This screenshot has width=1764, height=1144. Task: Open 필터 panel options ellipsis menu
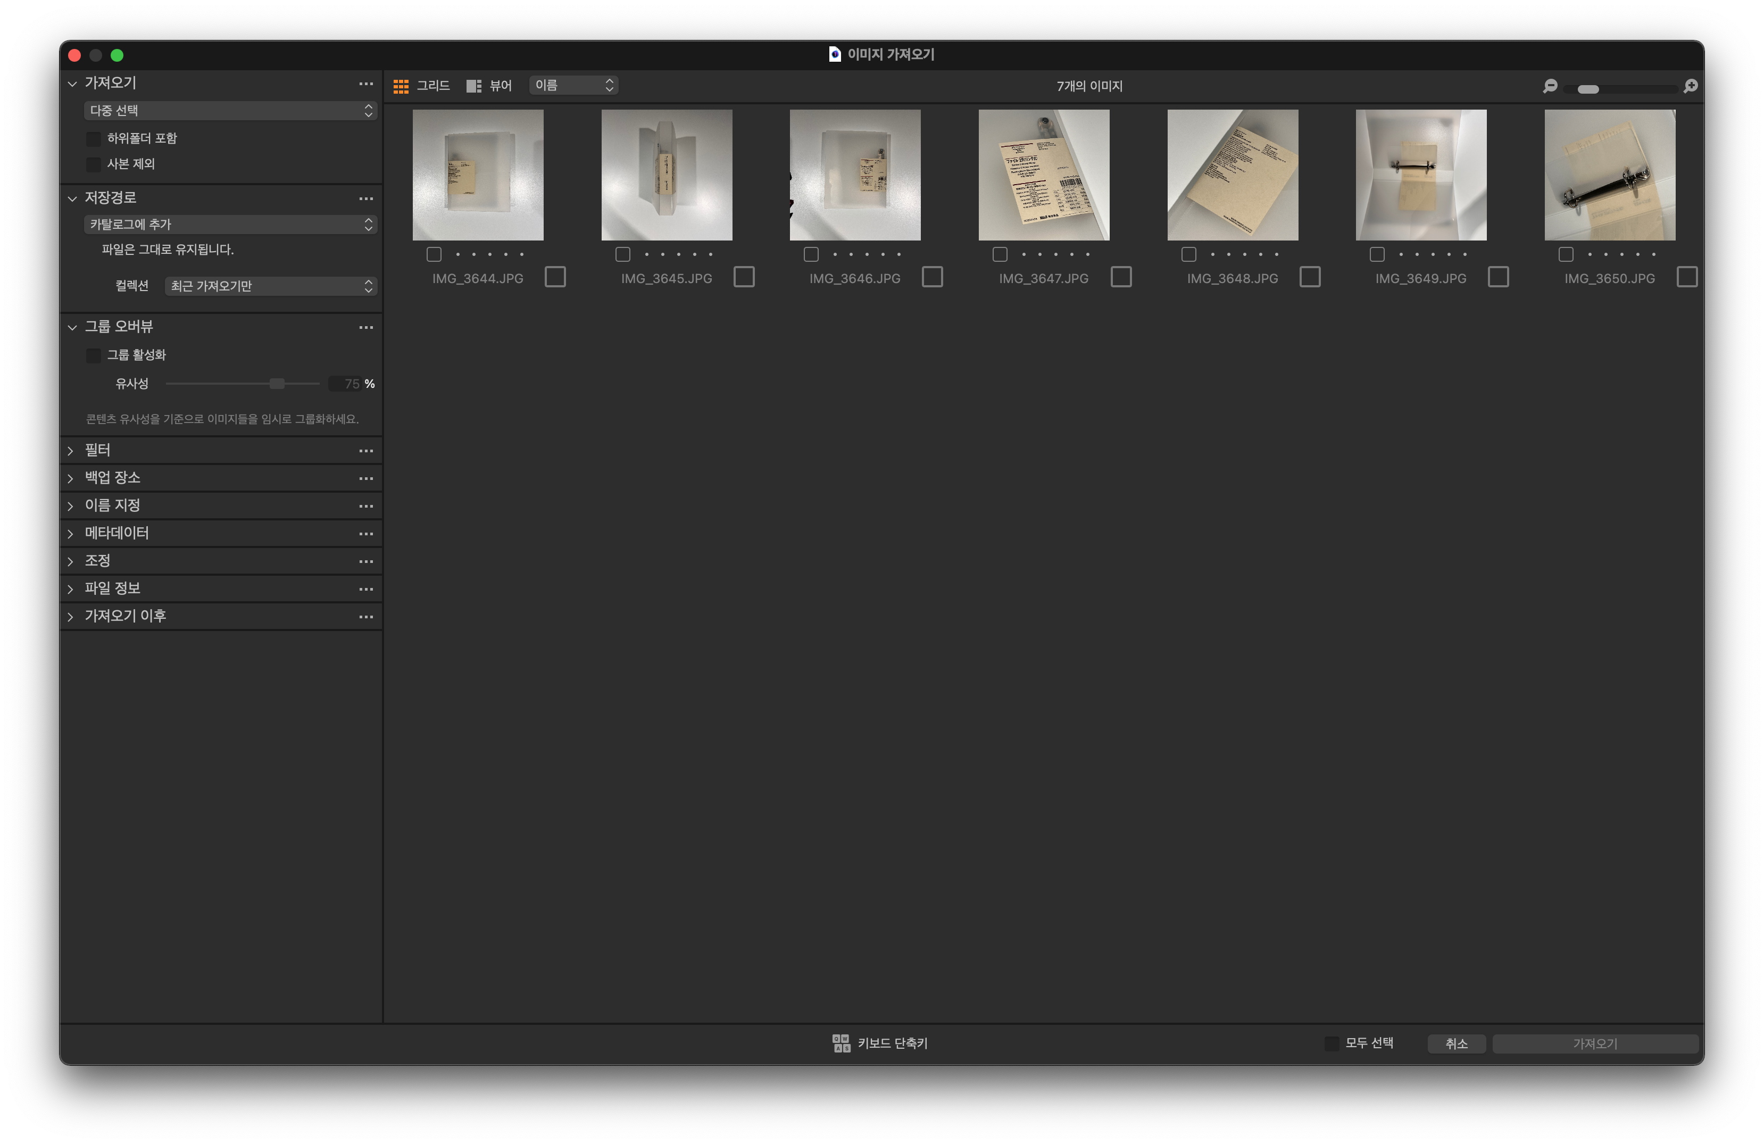click(366, 451)
